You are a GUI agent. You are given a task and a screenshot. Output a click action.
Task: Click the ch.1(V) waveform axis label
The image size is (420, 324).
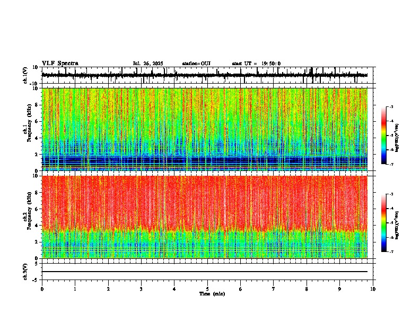pyautogui.click(x=25, y=75)
